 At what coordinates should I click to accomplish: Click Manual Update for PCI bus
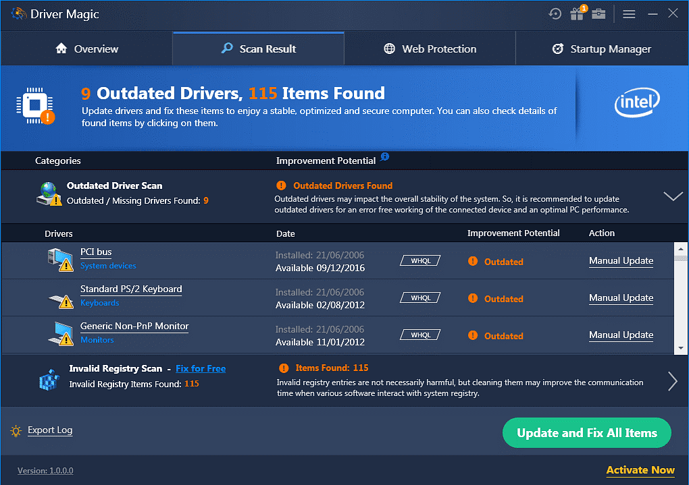[621, 261]
